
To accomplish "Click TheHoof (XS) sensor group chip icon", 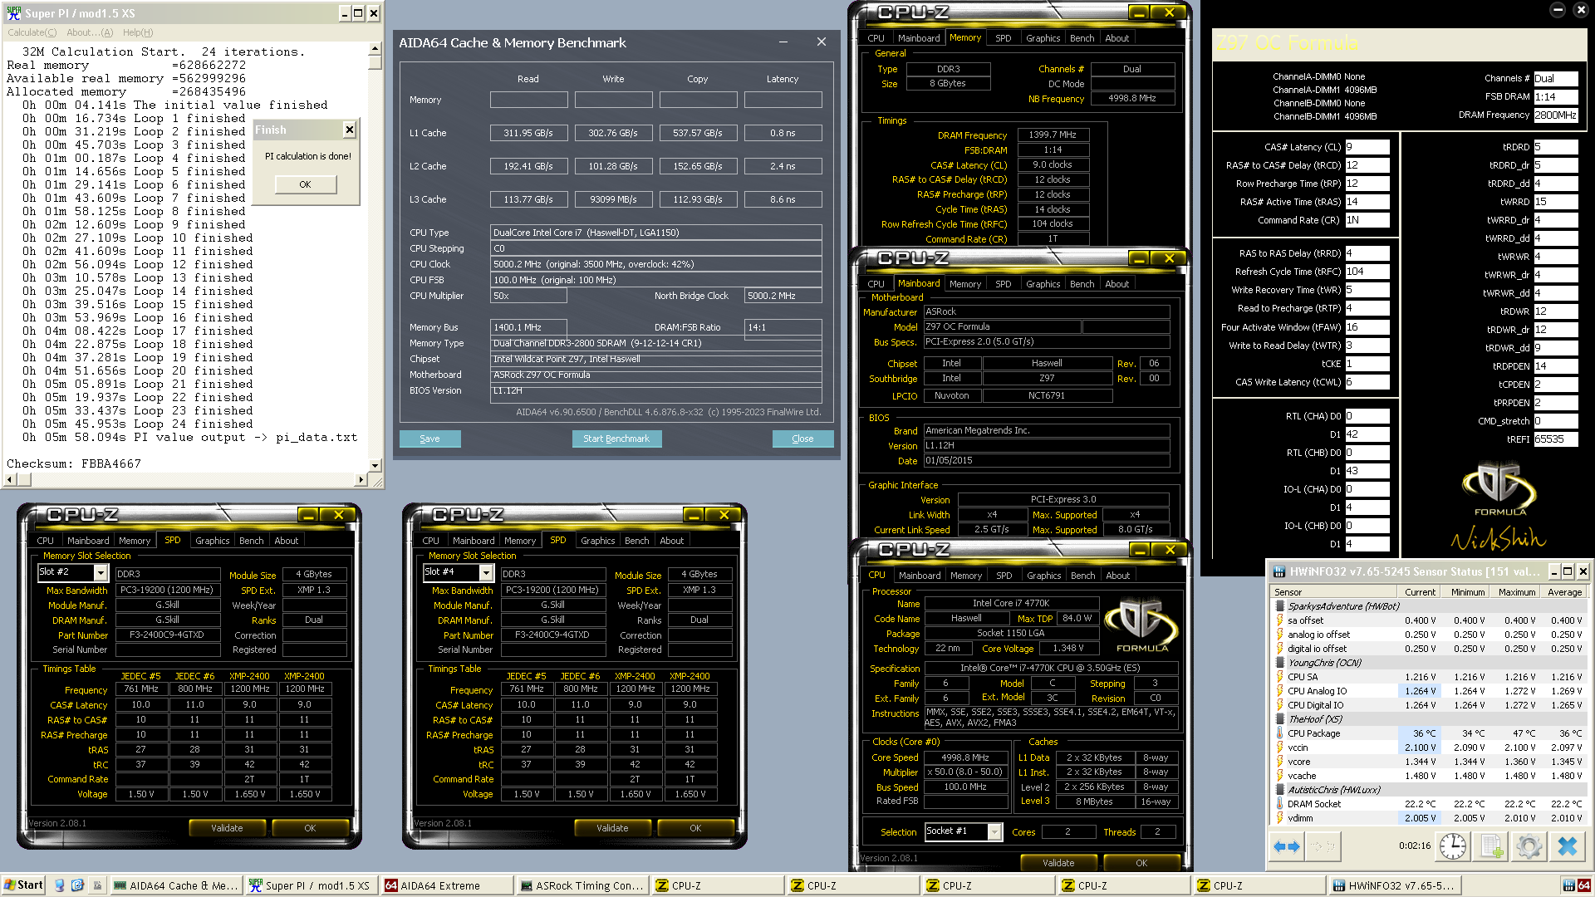I will point(1280,719).
